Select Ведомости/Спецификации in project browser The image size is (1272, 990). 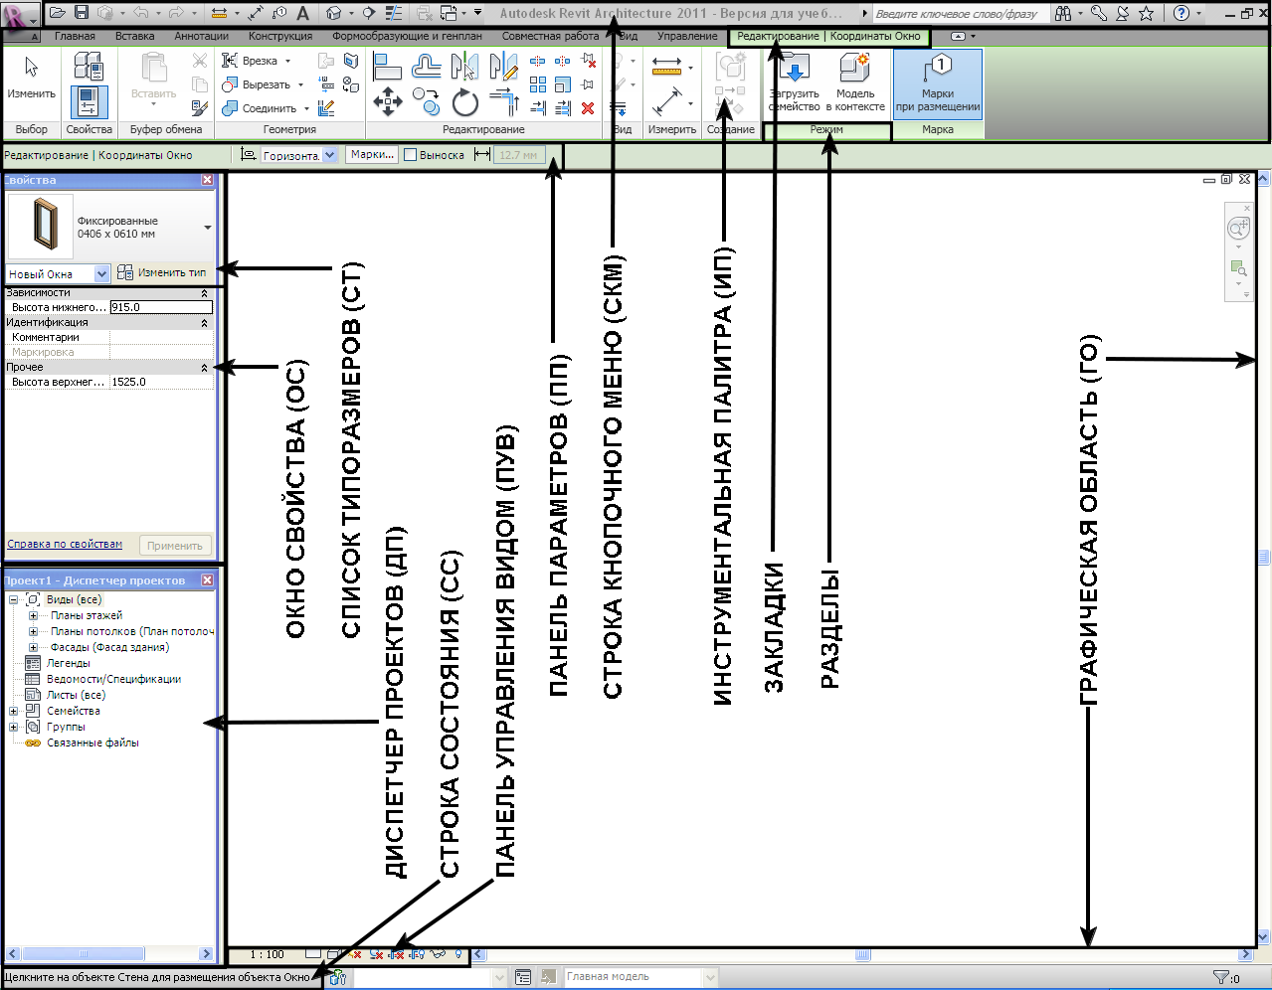pos(113,679)
